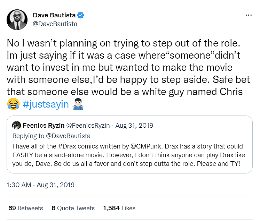Click the blue verified badge
This screenshot has height=221, width=260.
[81, 15]
